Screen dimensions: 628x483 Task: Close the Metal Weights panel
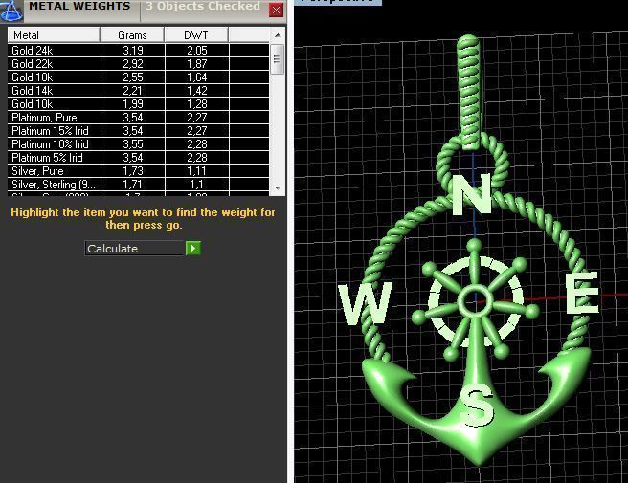tap(276, 10)
